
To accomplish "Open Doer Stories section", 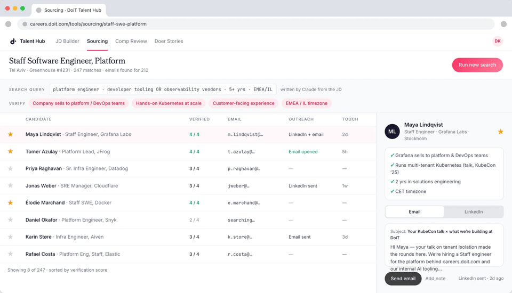I will [x=169, y=41].
